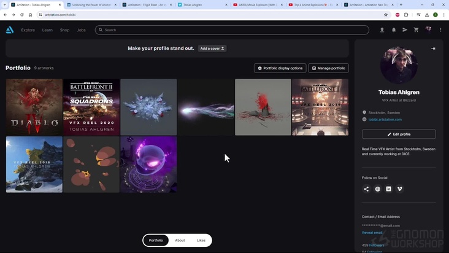This screenshot has width=449, height=253.
Task: Open the shopping cart
Action: point(416,29)
